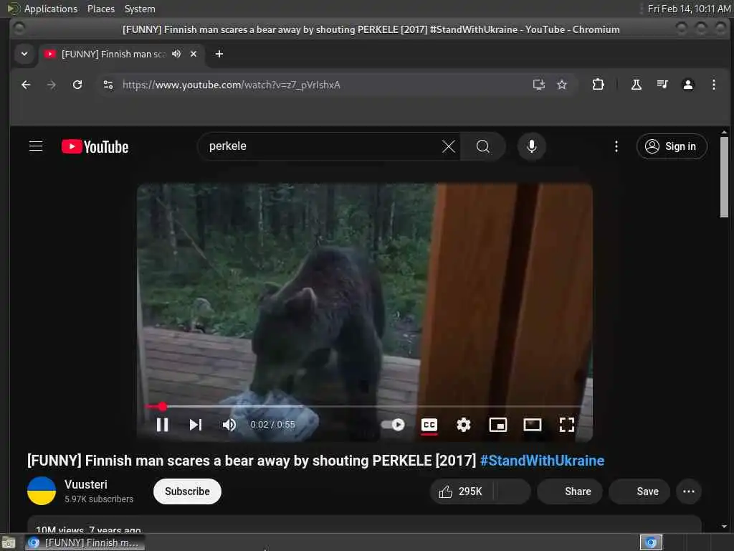Run search with magnifier button
The width and height of the screenshot is (734, 551).
482,146
